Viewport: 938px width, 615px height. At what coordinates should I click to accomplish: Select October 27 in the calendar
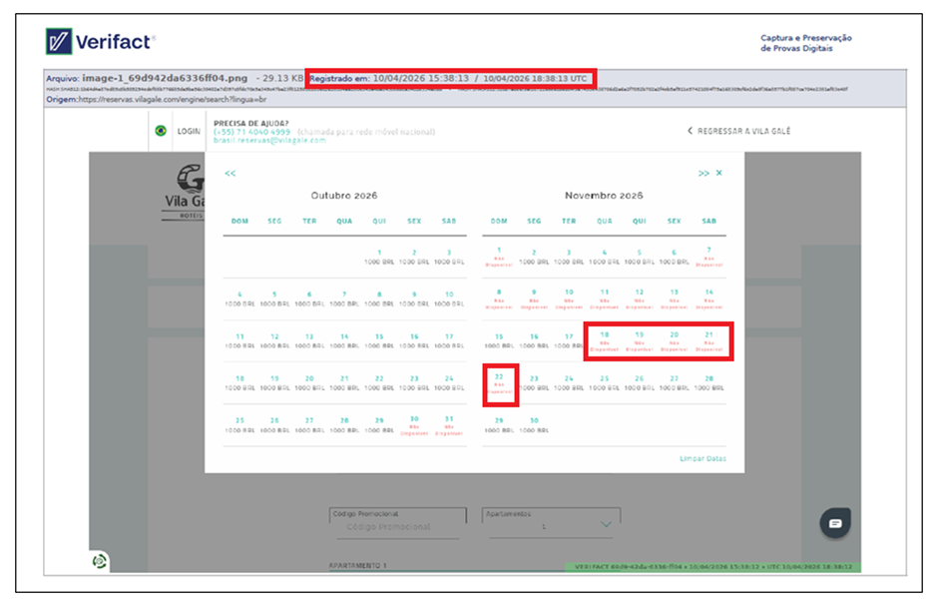pos(309,425)
